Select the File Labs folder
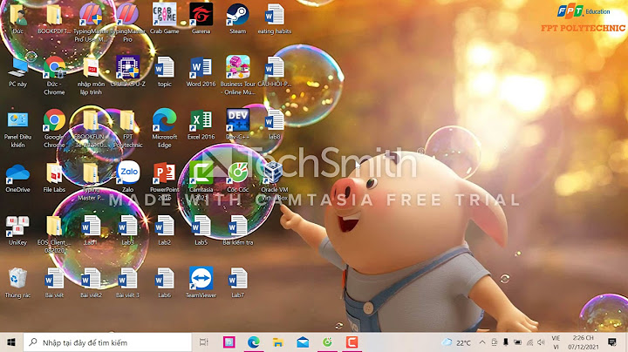This screenshot has height=352, width=628. tap(54, 177)
